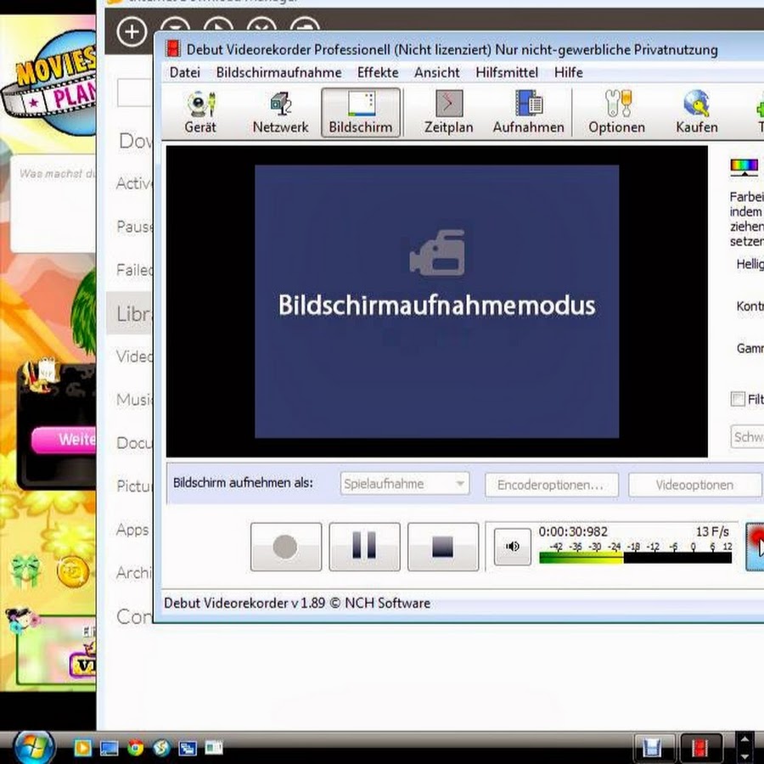Viewport: 764px width, 764px height.
Task: Click the status text Debut Videorekorder v 1.89
Action: (297, 604)
